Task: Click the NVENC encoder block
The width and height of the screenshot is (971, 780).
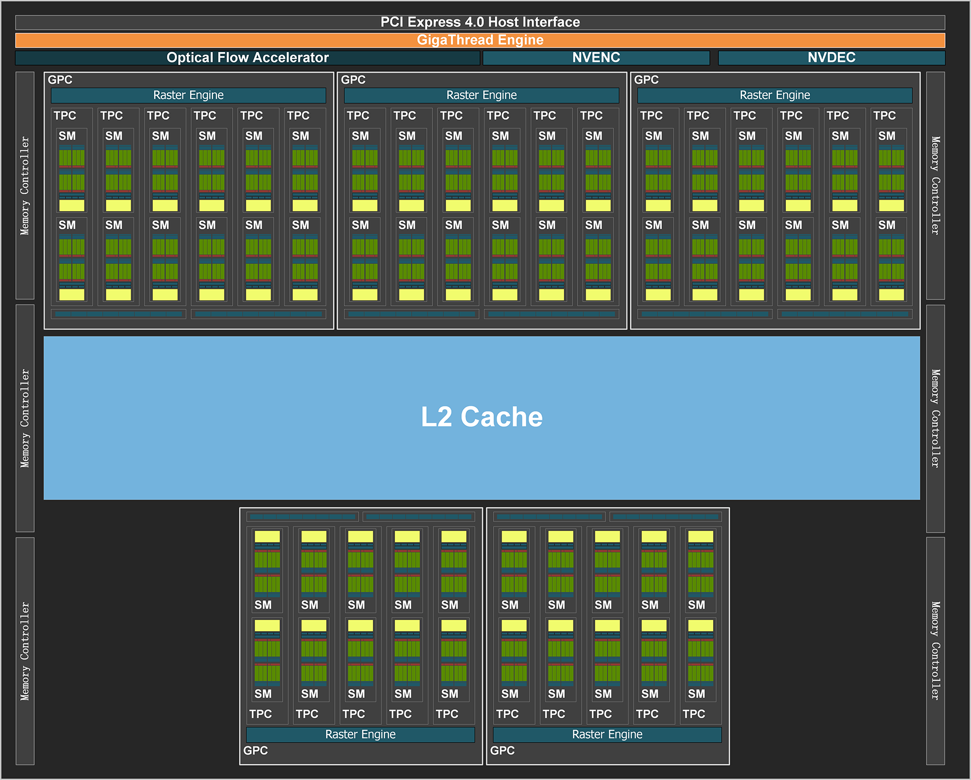Action: pyautogui.click(x=597, y=57)
